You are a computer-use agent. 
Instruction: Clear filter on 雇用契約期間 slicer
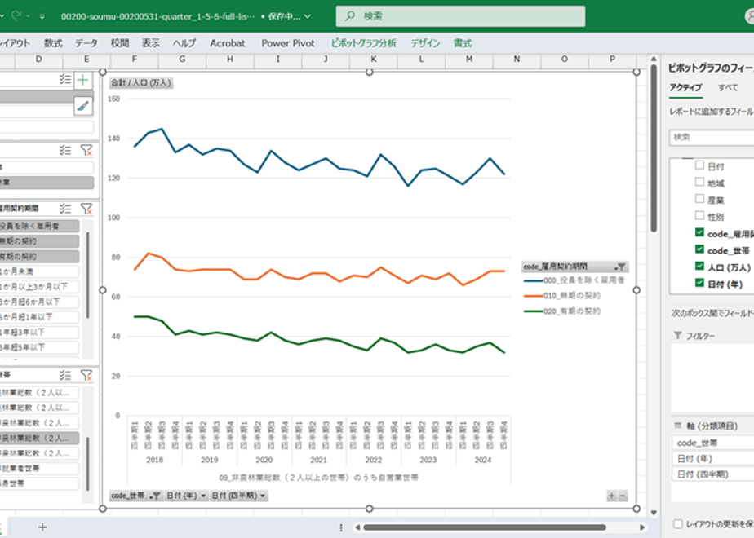86,209
